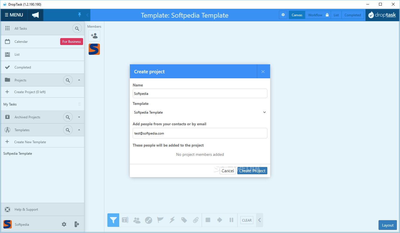
Task: Add member with plus-person icon
Action: click(94, 36)
